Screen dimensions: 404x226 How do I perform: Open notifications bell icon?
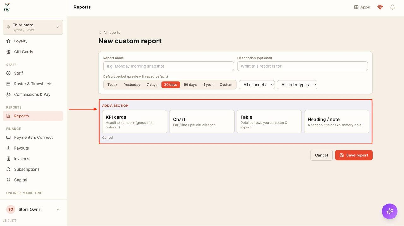coord(392,7)
